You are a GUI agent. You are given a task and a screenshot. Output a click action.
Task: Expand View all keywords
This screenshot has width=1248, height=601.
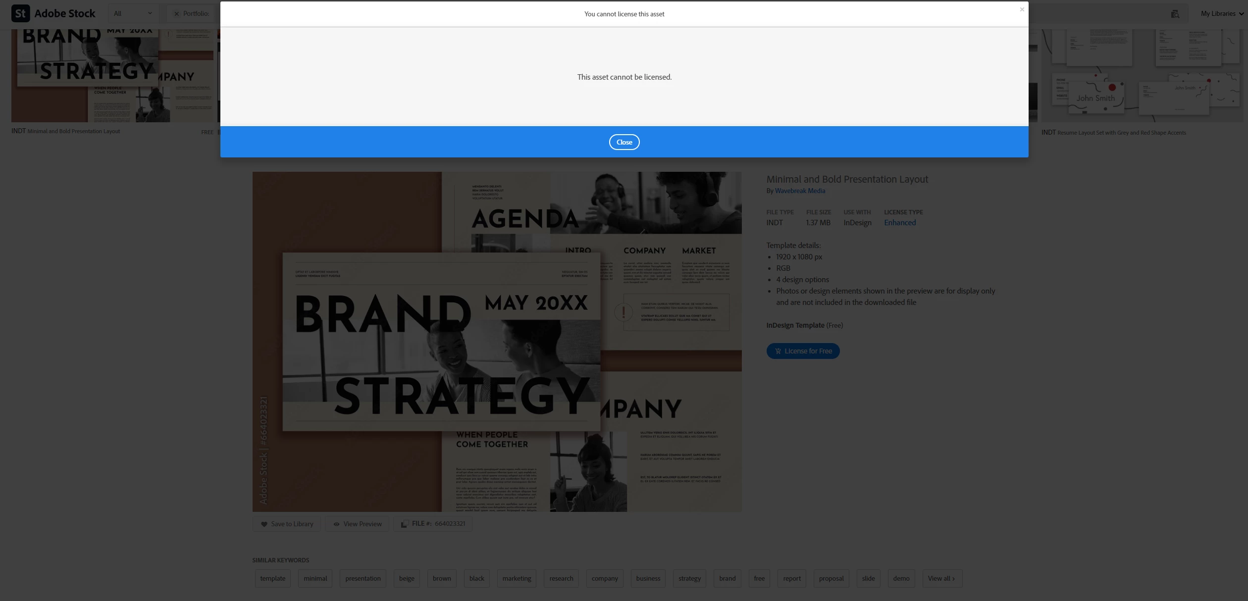[941, 578]
